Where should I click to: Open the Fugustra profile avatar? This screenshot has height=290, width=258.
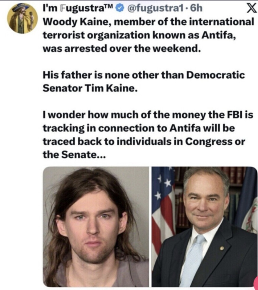pos(22,18)
